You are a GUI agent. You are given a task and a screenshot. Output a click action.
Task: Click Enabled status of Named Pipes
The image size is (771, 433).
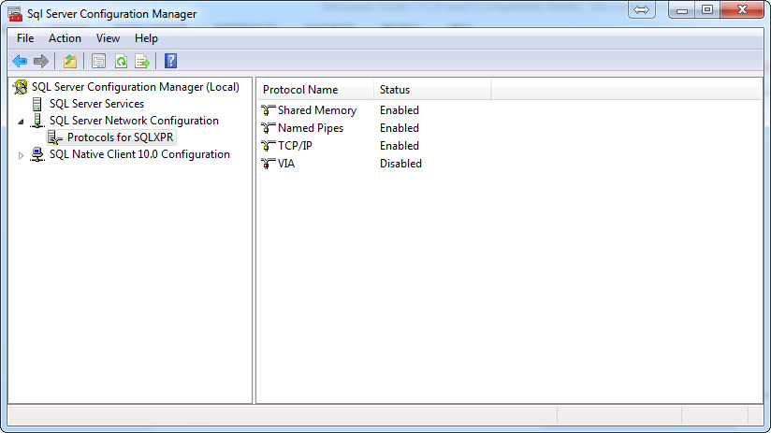click(400, 128)
